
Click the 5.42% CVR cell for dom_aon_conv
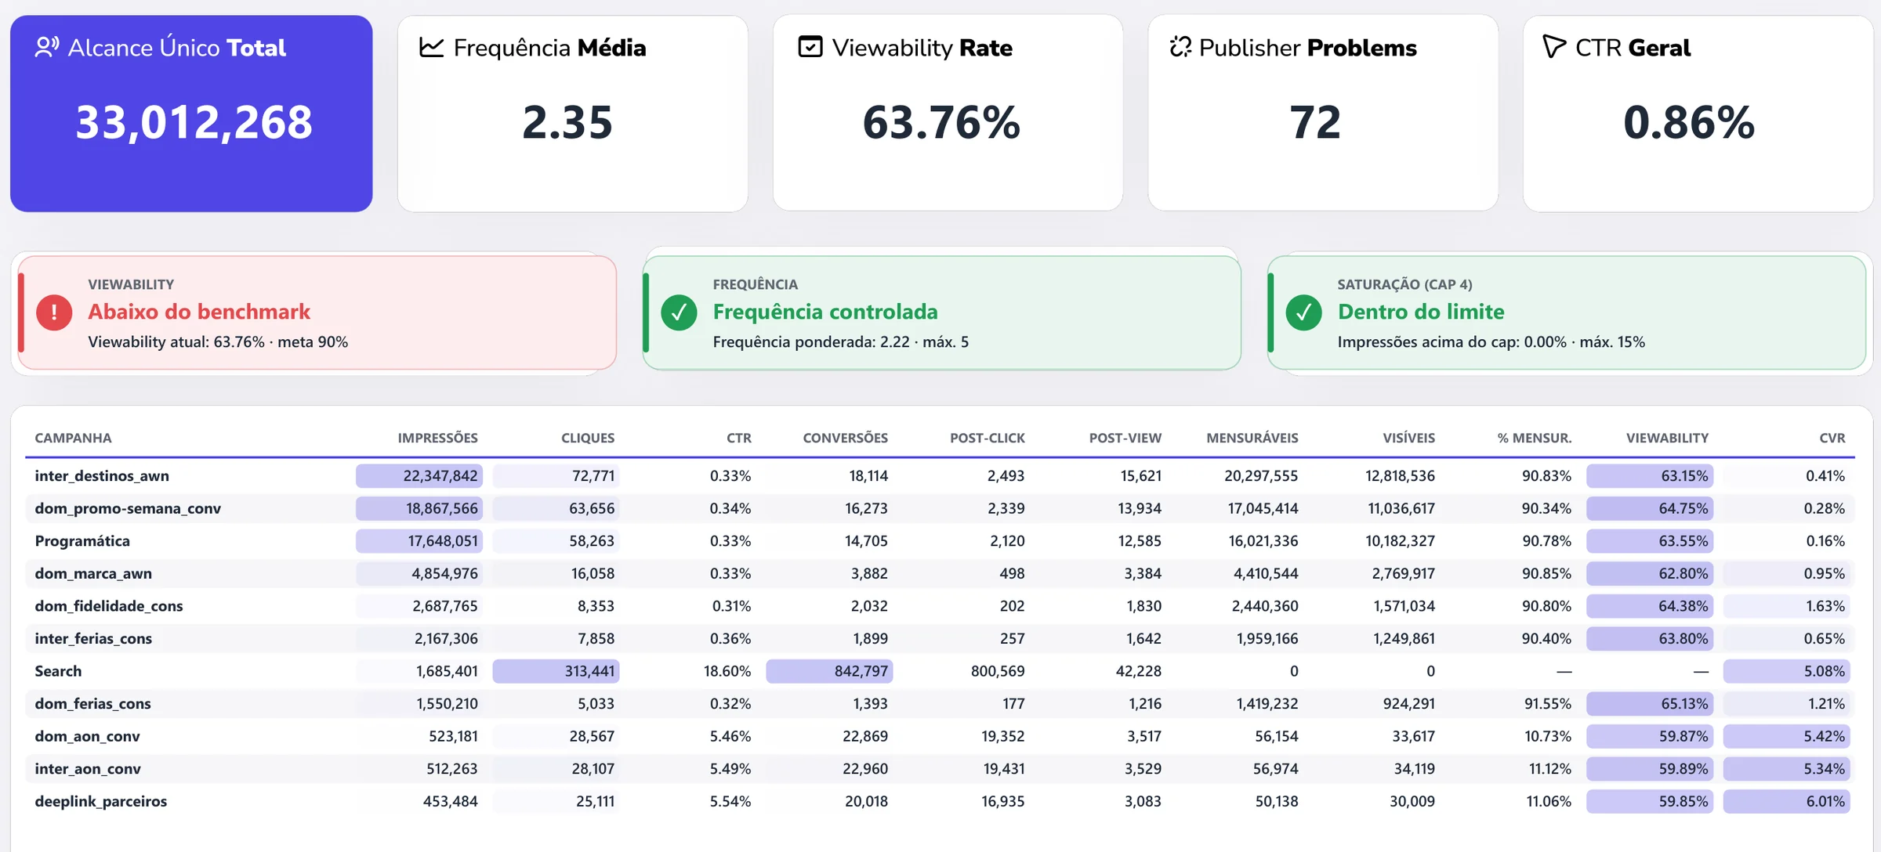click(x=1787, y=736)
